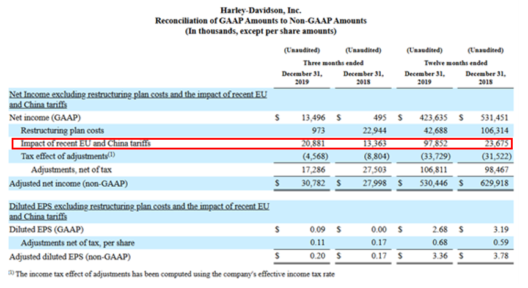Select the Restructuring plan costs row label
The width and height of the screenshot is (528, 288).
point(62,130)
